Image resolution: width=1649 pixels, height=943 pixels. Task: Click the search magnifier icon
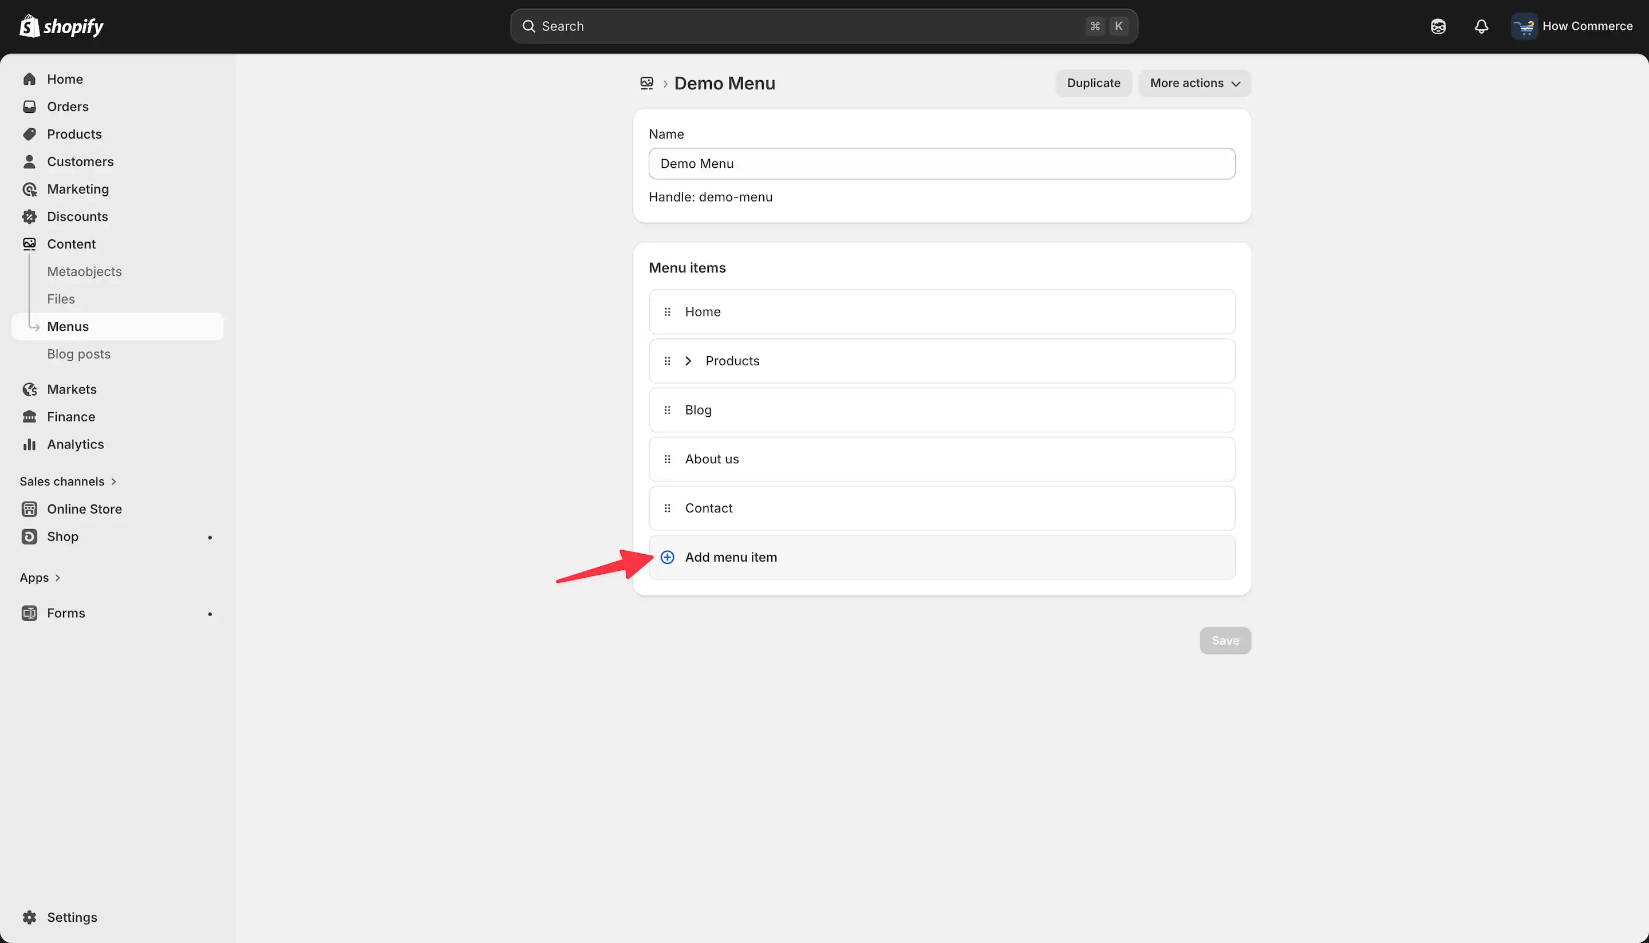coord(528,26)
